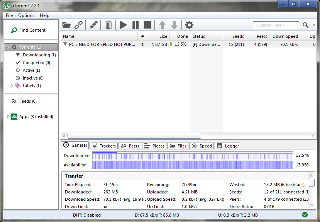Image resolution: width=320 pixels, height=222 pixels.
Task: Click the D: 67.5 kB/s status bar entry
Action: (157, 215)
